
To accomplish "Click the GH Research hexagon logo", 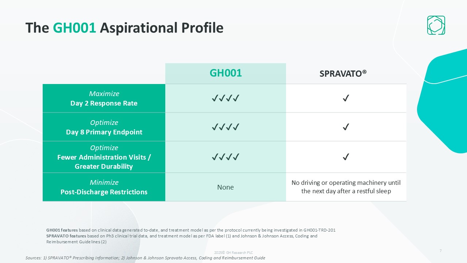I will pos(436,25).
